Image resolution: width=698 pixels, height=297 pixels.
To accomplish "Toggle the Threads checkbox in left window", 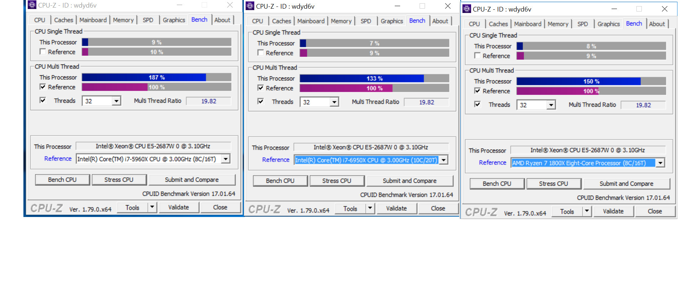I will pyautogui.click(x=42, y=100).
